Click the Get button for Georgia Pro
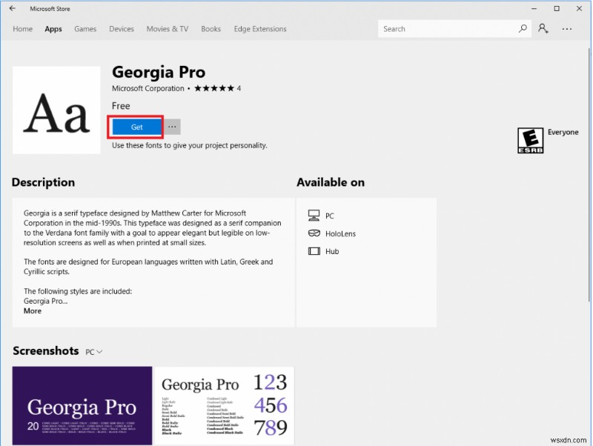Viewport: 593px width, 446px height. tap(135, 127)
